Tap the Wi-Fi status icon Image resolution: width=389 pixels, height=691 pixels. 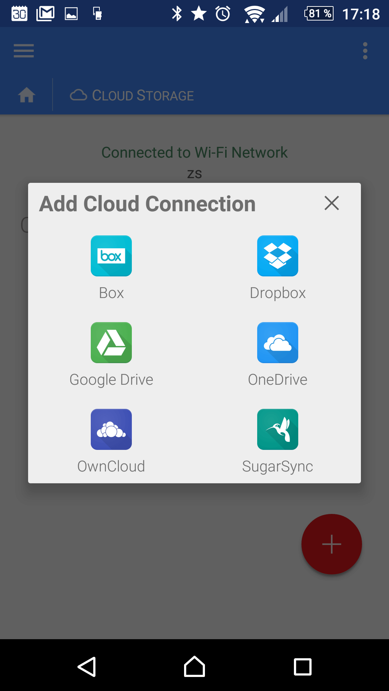(254, 14)
